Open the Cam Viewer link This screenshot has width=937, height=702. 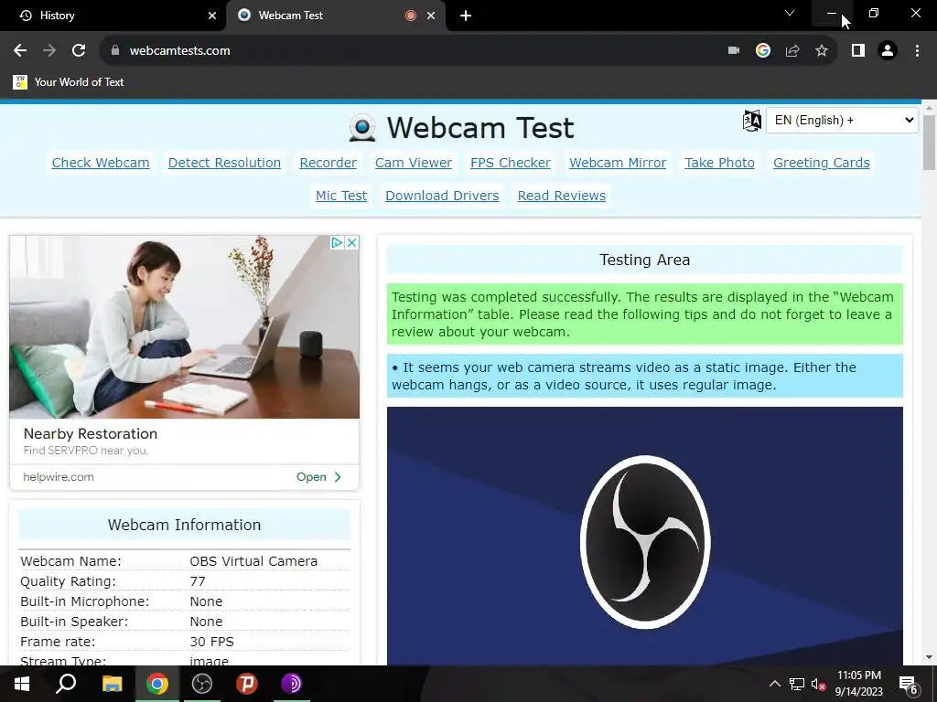point(414,163)
